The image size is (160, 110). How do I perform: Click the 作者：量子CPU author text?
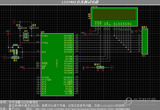pyautogui.click(x=10, y=109)
